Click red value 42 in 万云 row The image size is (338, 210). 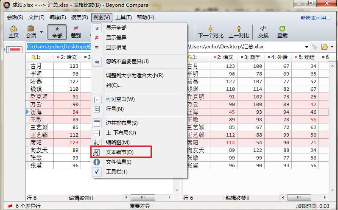pos(313,104)
